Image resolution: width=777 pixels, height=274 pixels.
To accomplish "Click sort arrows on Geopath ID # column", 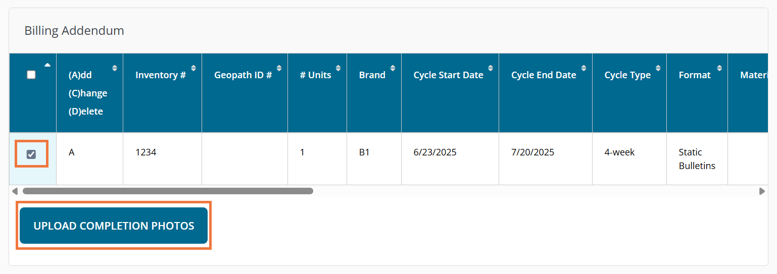I will click(279, 68).
